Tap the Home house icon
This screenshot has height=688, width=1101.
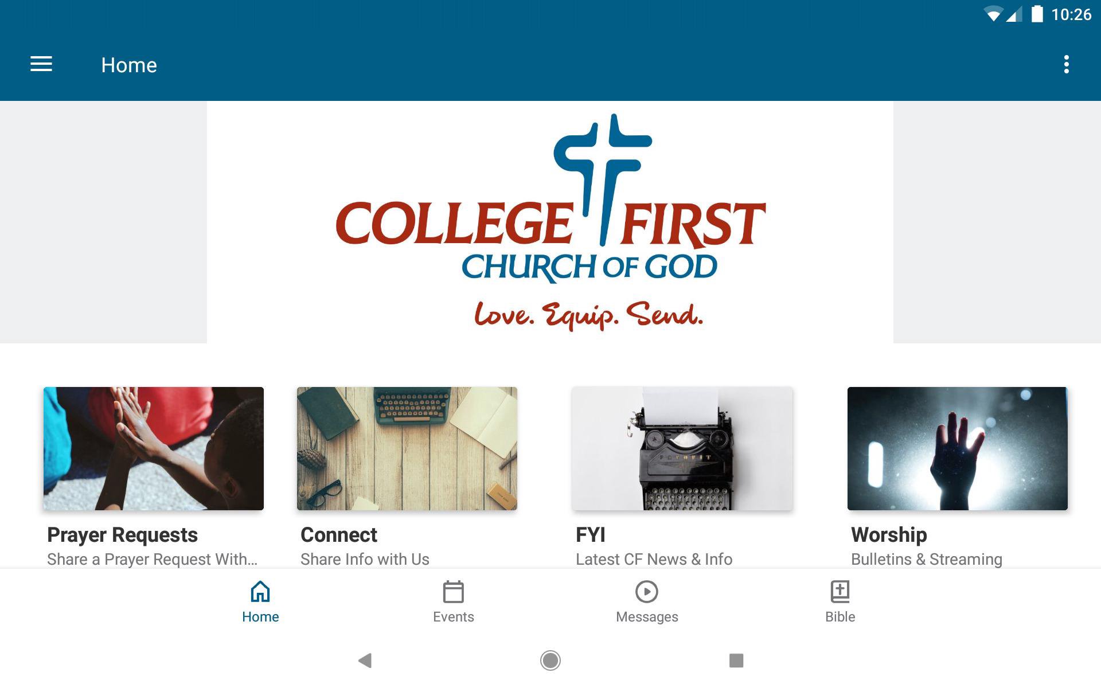260,591
